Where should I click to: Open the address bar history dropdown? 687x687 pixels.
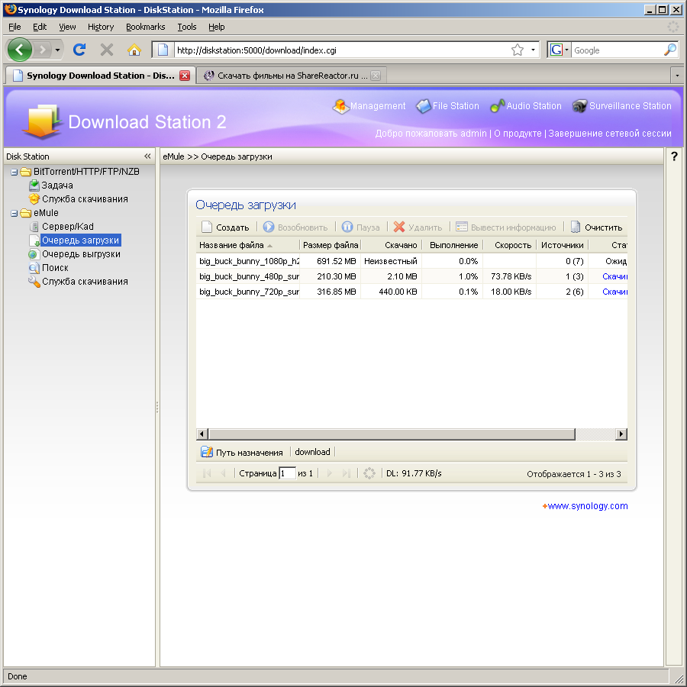533,50
